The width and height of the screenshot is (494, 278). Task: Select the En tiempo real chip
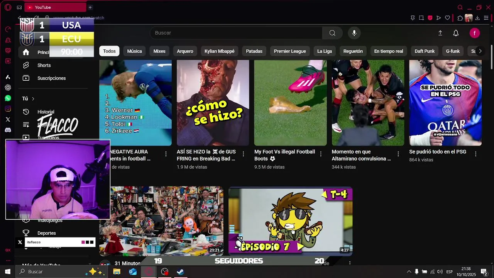[389, 51]
